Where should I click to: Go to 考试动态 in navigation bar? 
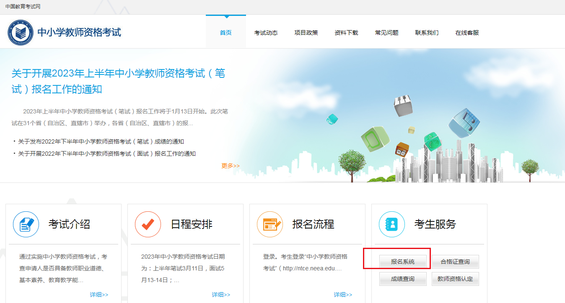click(266, 33)
